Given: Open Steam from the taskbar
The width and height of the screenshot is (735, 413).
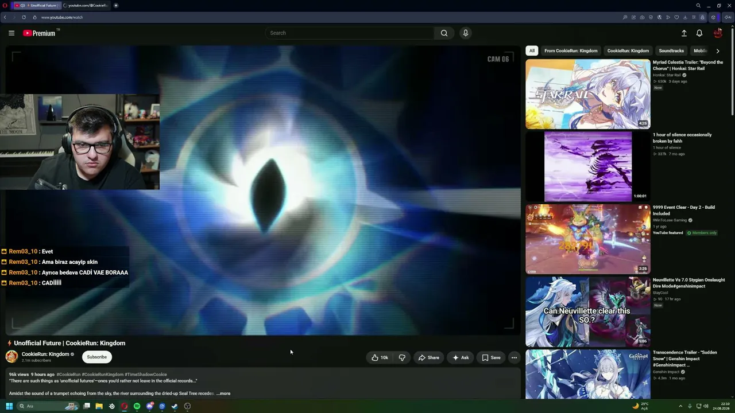Looking at the screenshot, I should (x=175, y=406).
